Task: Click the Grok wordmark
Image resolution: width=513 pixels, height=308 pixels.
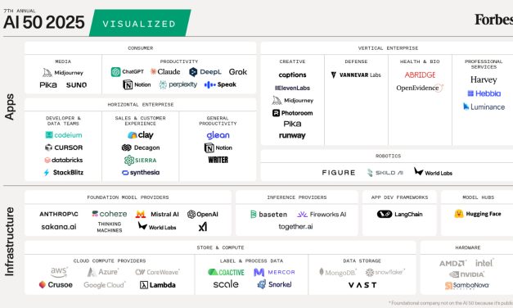Action: coord(238,72)
